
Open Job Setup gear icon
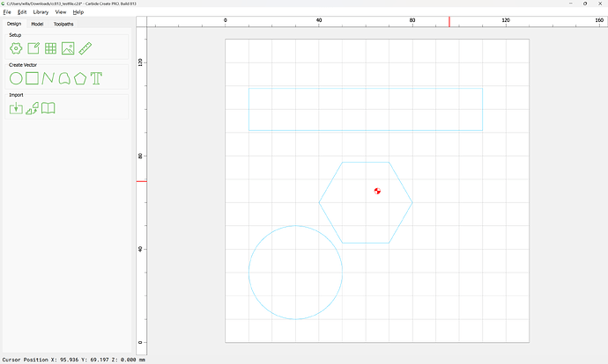[16, 48]
